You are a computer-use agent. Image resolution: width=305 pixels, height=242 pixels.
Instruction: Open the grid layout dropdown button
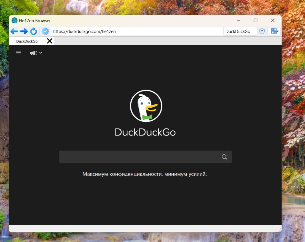click(x=274, y=31)
